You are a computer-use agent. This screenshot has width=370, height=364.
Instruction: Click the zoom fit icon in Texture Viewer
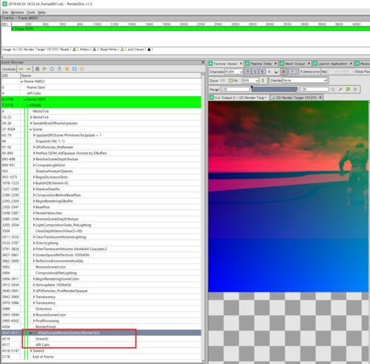tap(233, 81)
